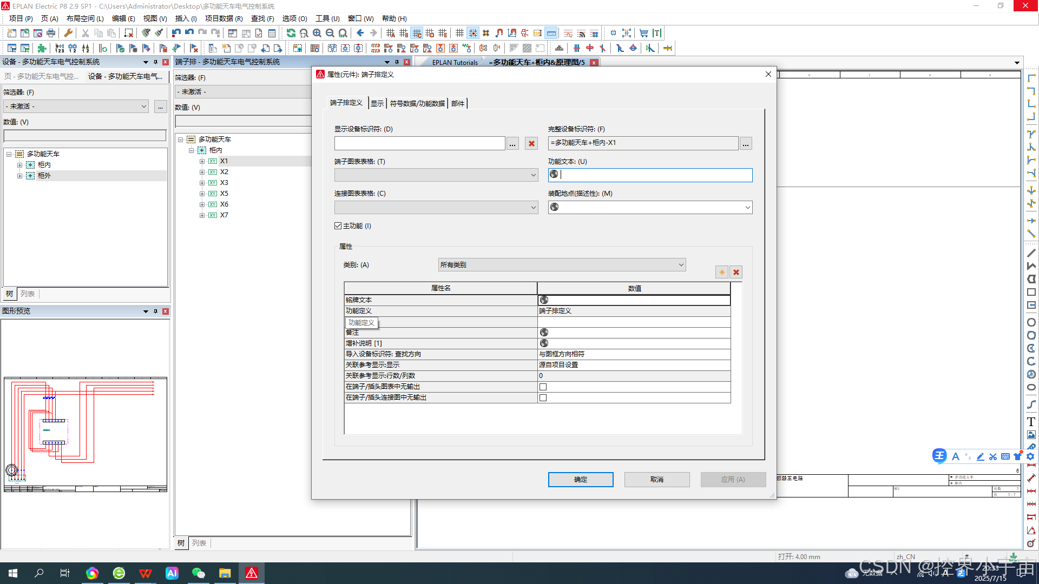Click the browse button beside the 设备 filter
Screen dimensions: 1039x584
160,107
